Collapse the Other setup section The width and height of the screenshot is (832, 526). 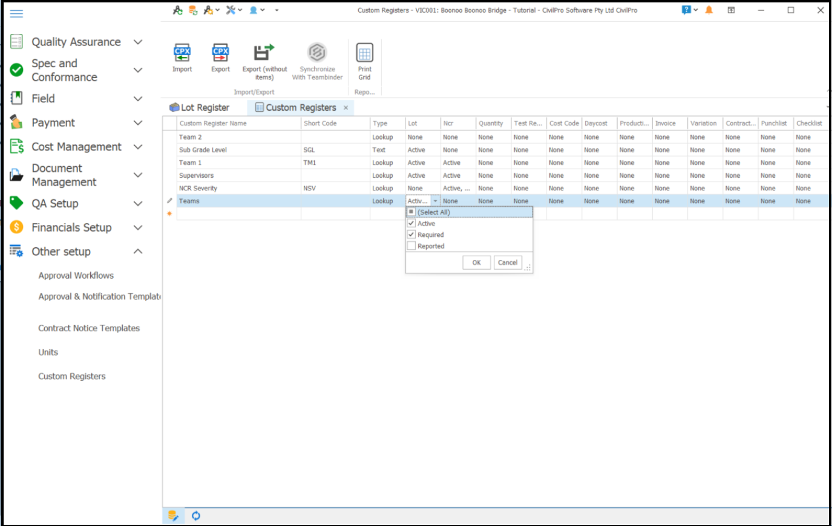tap(138, 252)
